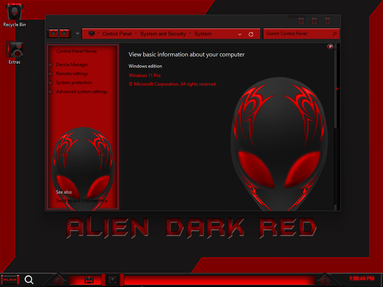383x287 pixels.
Task: Click the star icon beside Device Manager
Action: pos(50,65)
